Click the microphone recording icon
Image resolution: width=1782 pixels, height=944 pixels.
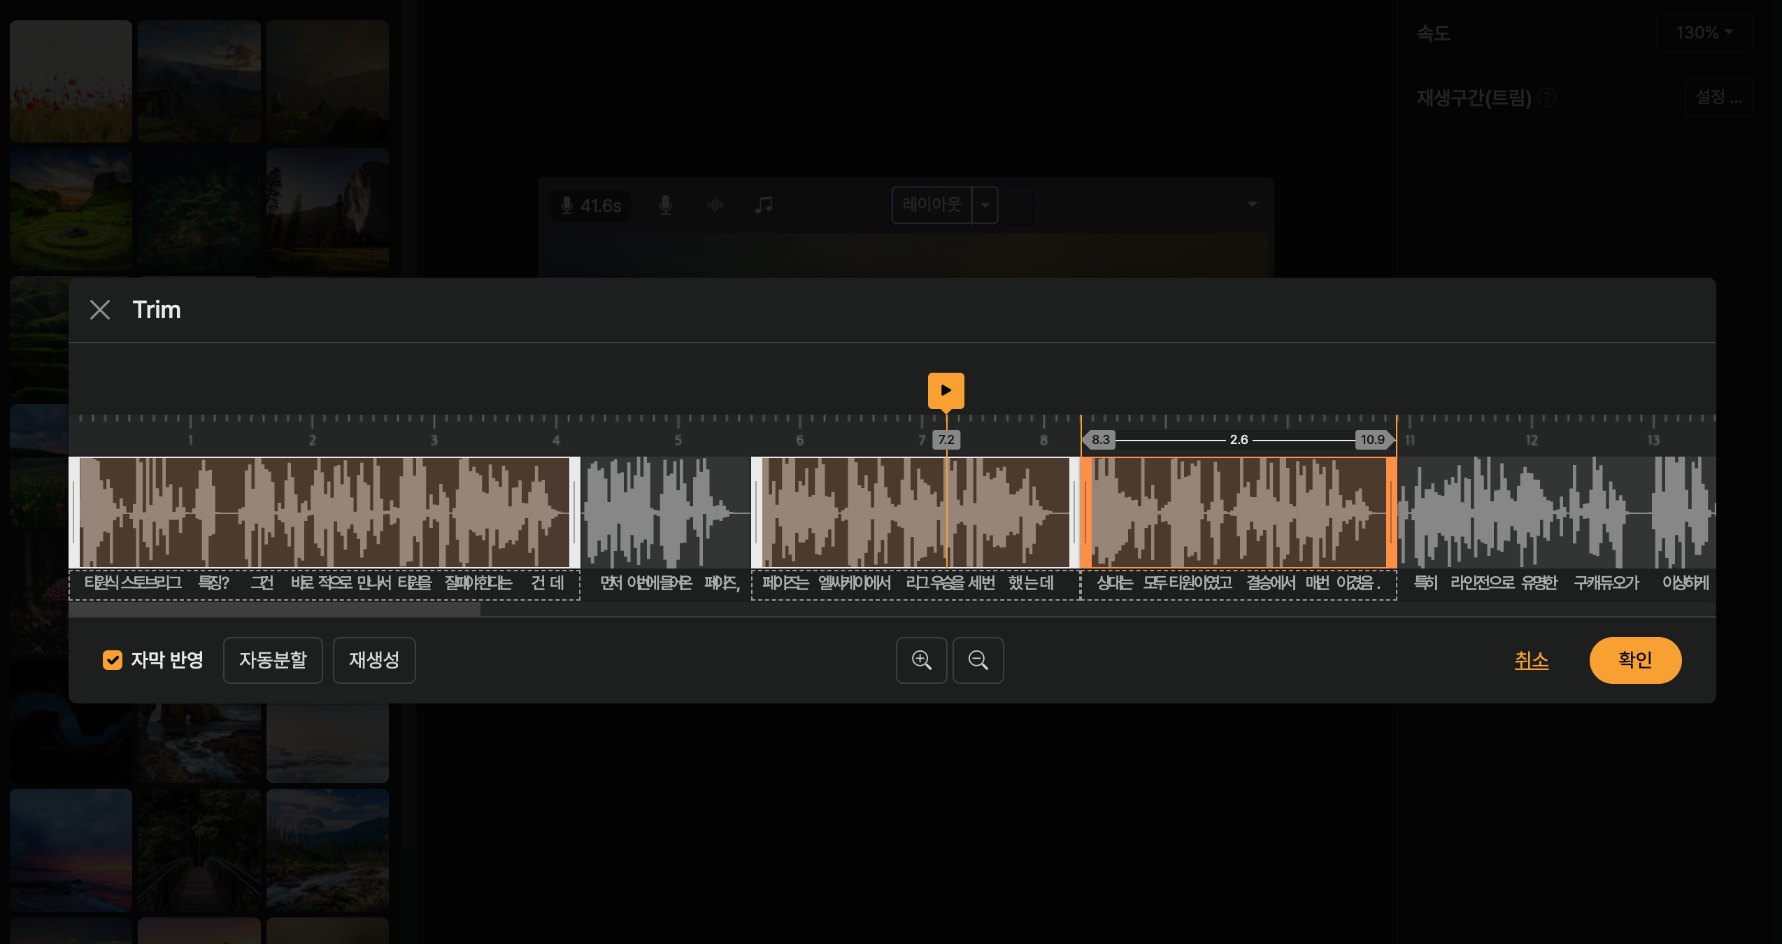tap(665, 205)
